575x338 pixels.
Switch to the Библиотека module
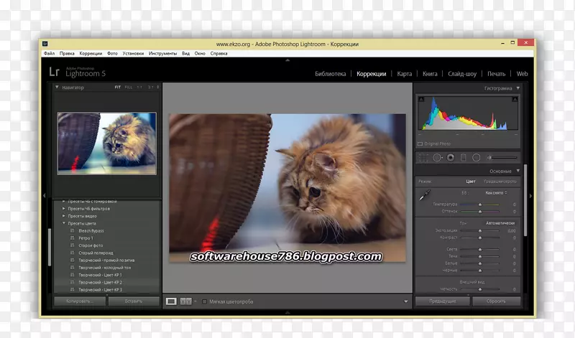click(331, 74)
